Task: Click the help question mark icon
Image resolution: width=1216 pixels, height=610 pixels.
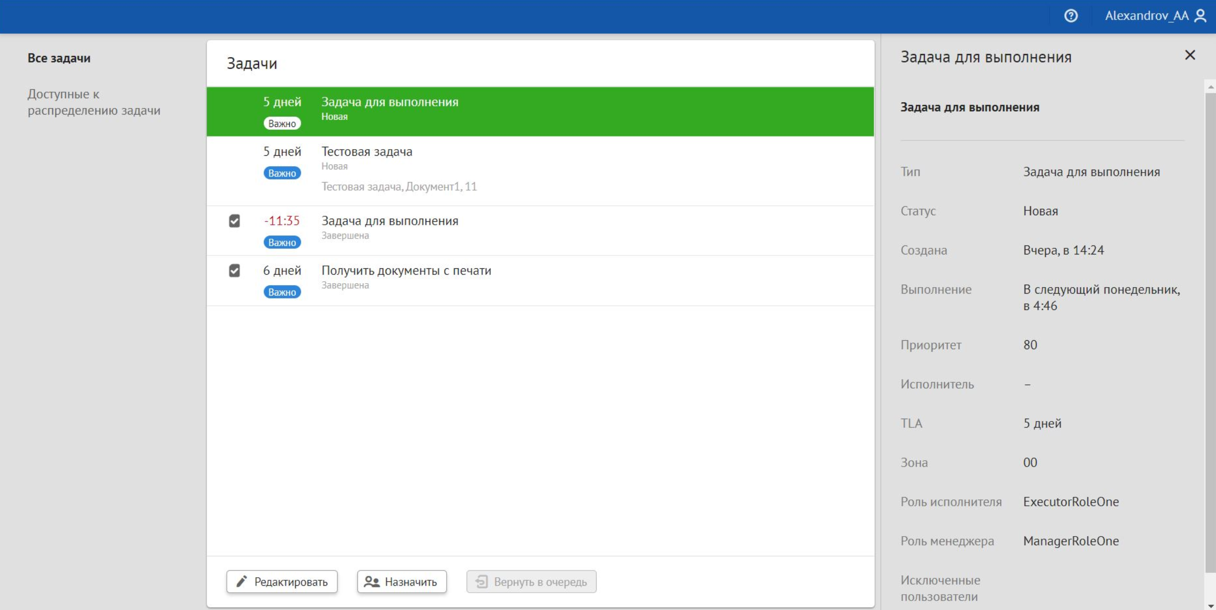Action: coord(1071,16)
